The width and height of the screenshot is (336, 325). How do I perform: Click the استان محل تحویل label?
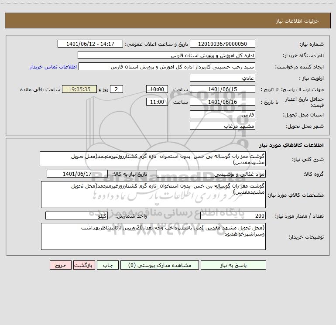(303, 115)
